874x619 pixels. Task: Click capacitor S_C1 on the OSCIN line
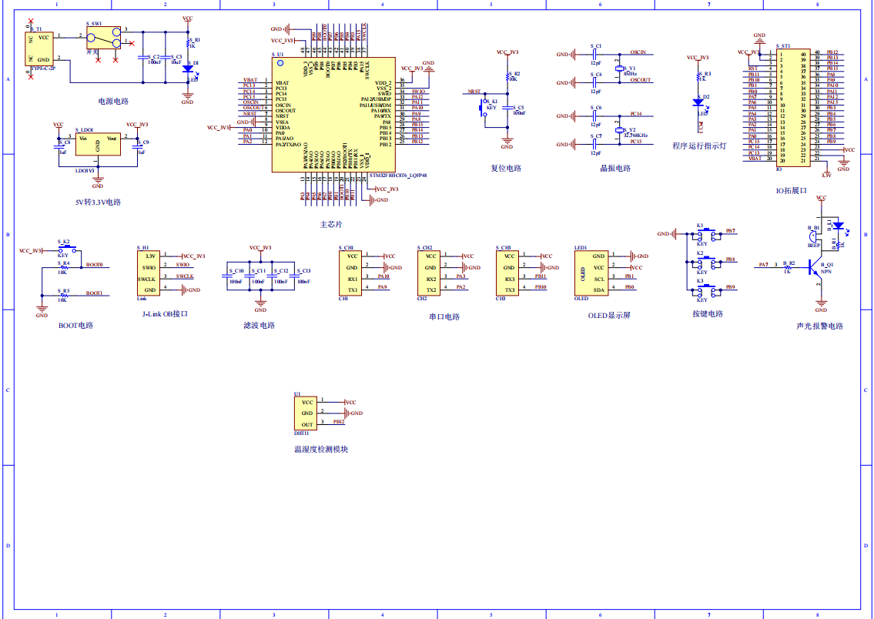coord(595,54)
